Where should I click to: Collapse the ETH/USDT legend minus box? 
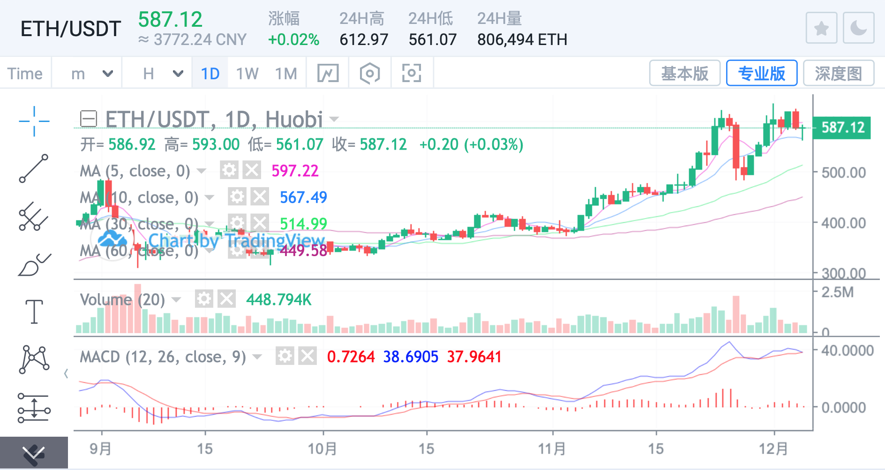pos(89,119)
